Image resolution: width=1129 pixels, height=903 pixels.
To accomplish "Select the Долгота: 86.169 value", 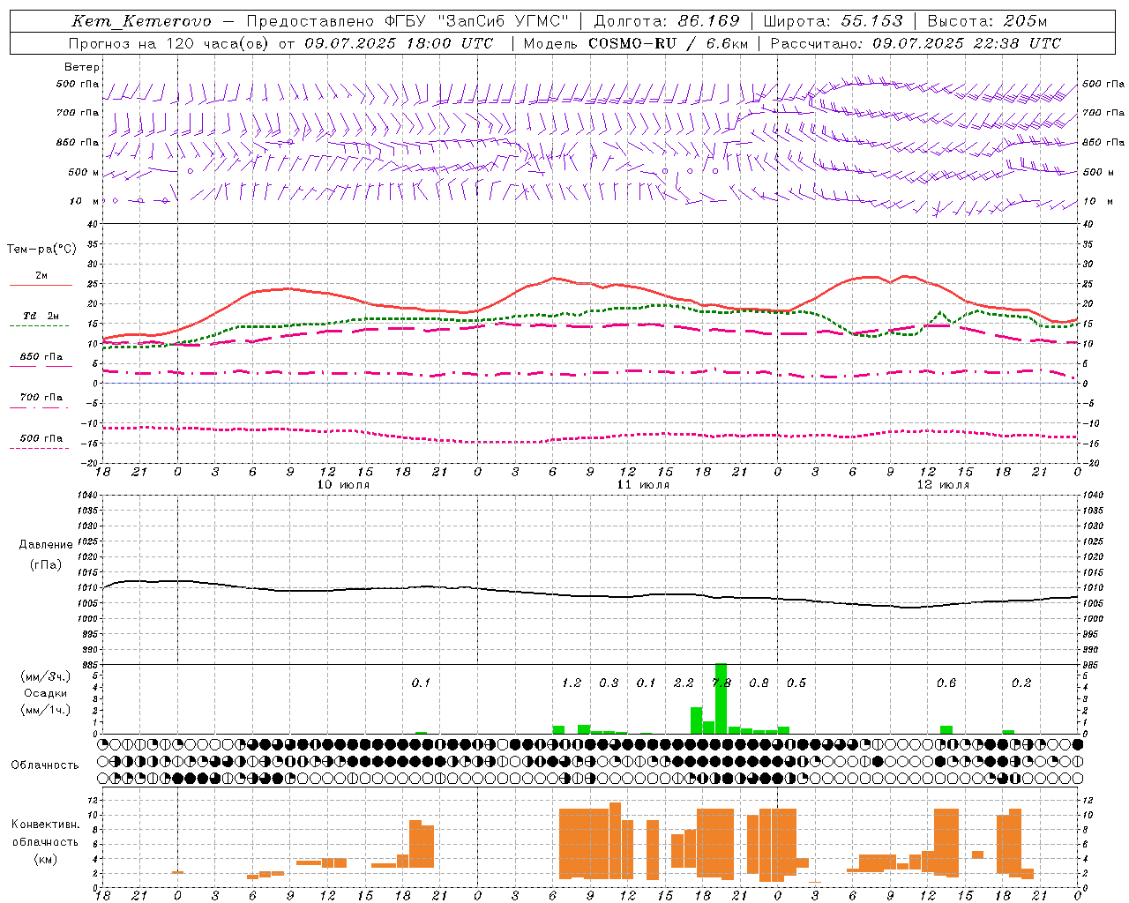I will coord(667,21).
